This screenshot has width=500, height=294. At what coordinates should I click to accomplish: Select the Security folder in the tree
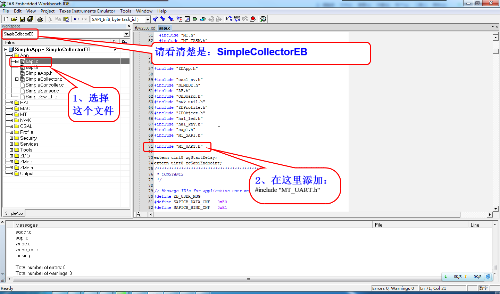coord(28,138)
